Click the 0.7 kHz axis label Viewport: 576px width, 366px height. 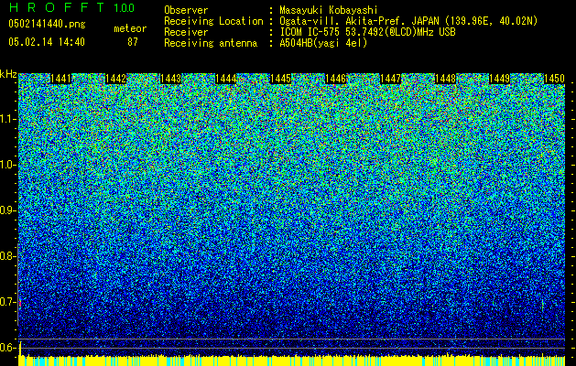(x=6, y=302)
